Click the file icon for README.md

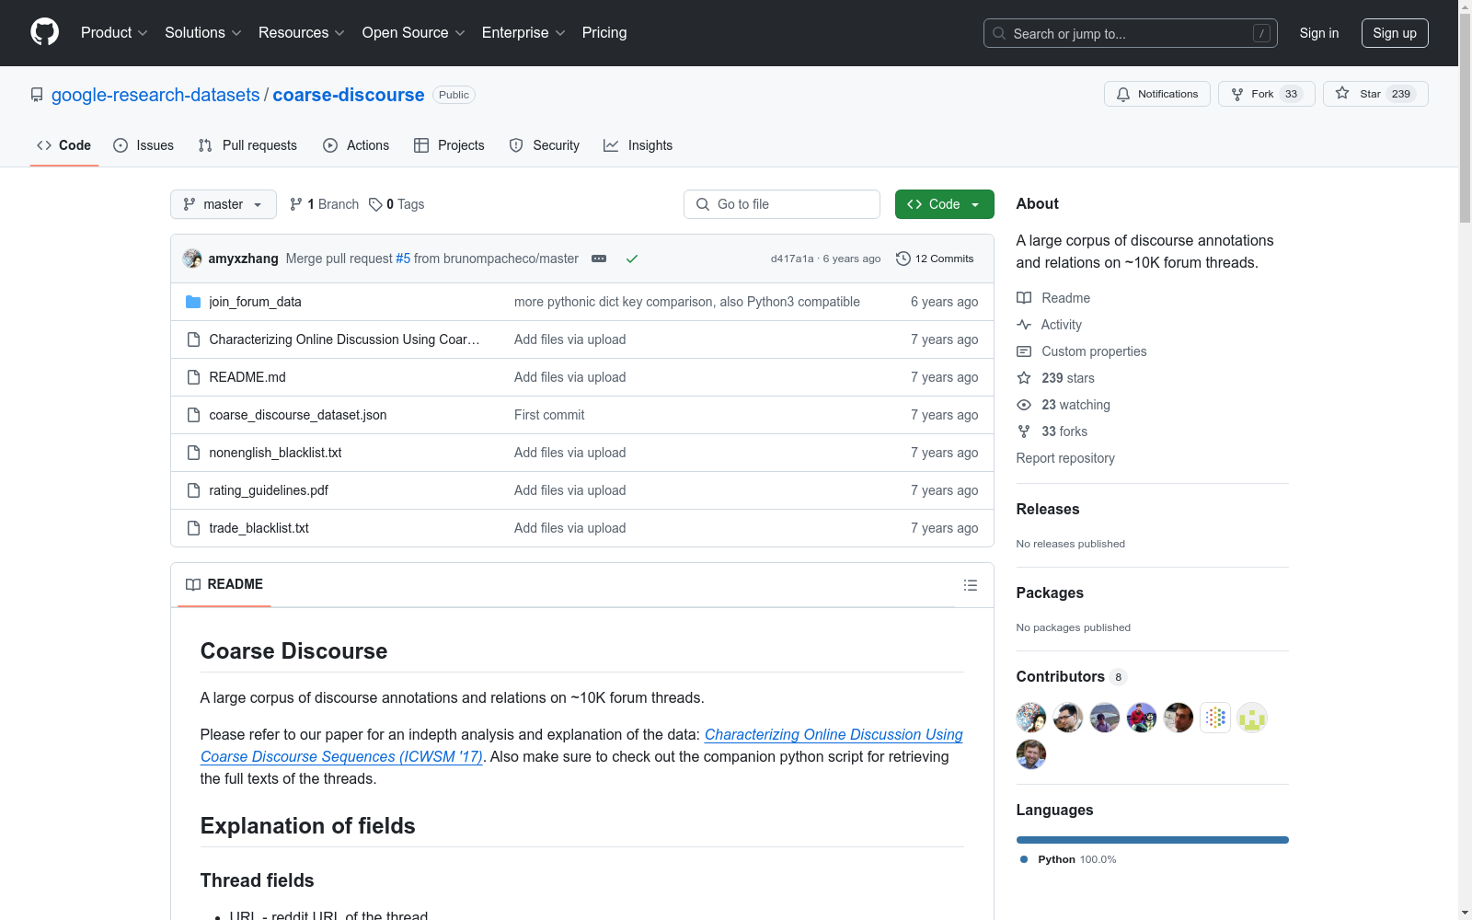tap(193, 377)
